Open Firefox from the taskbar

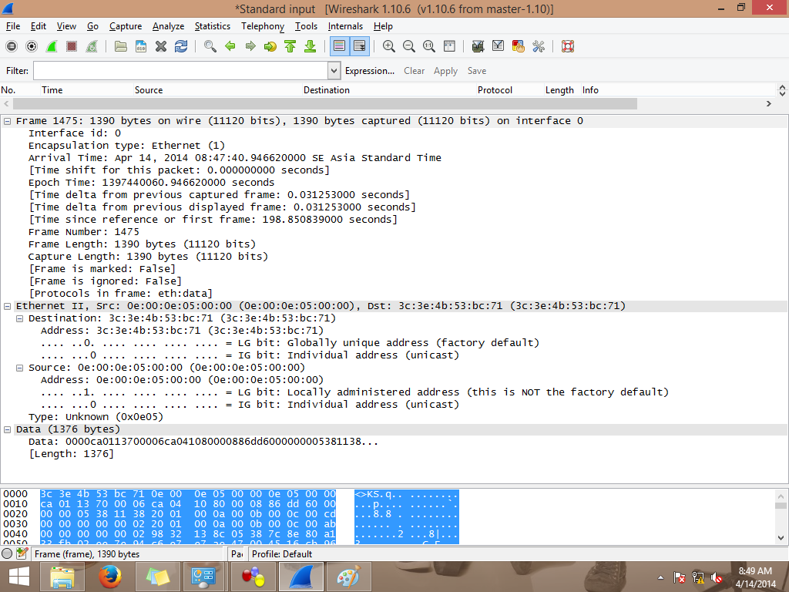(x=109, y=577)
